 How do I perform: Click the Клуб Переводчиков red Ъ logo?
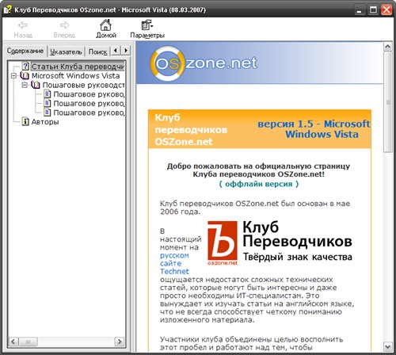click(223, 243)
